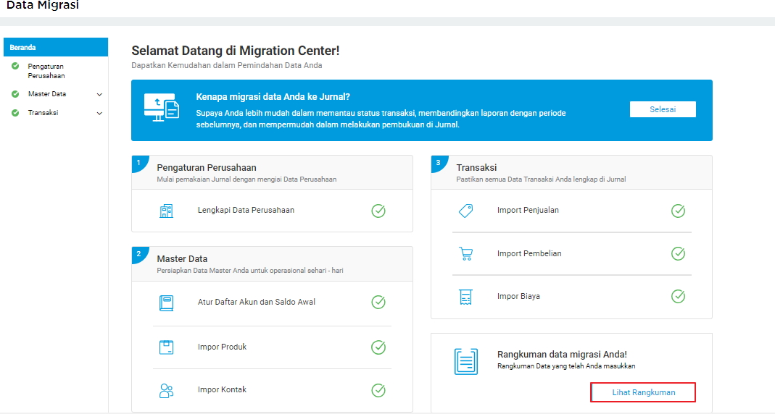Screen dimensions: 775x414
Task: Open Lengkapi Data Perusahaan link
Action: (246, 210)
